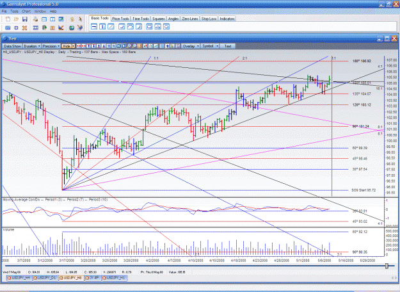Screen dimensions: 400x292
Task: Open the Symbol dropdown
Action: 210,46
